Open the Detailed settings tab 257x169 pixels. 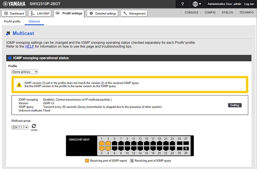[x=102, y=13]
